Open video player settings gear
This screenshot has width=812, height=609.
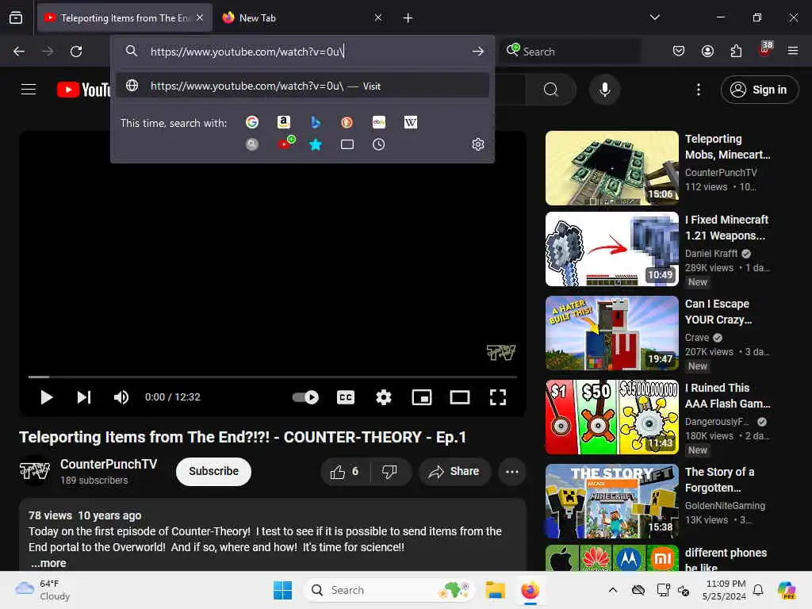383,397
